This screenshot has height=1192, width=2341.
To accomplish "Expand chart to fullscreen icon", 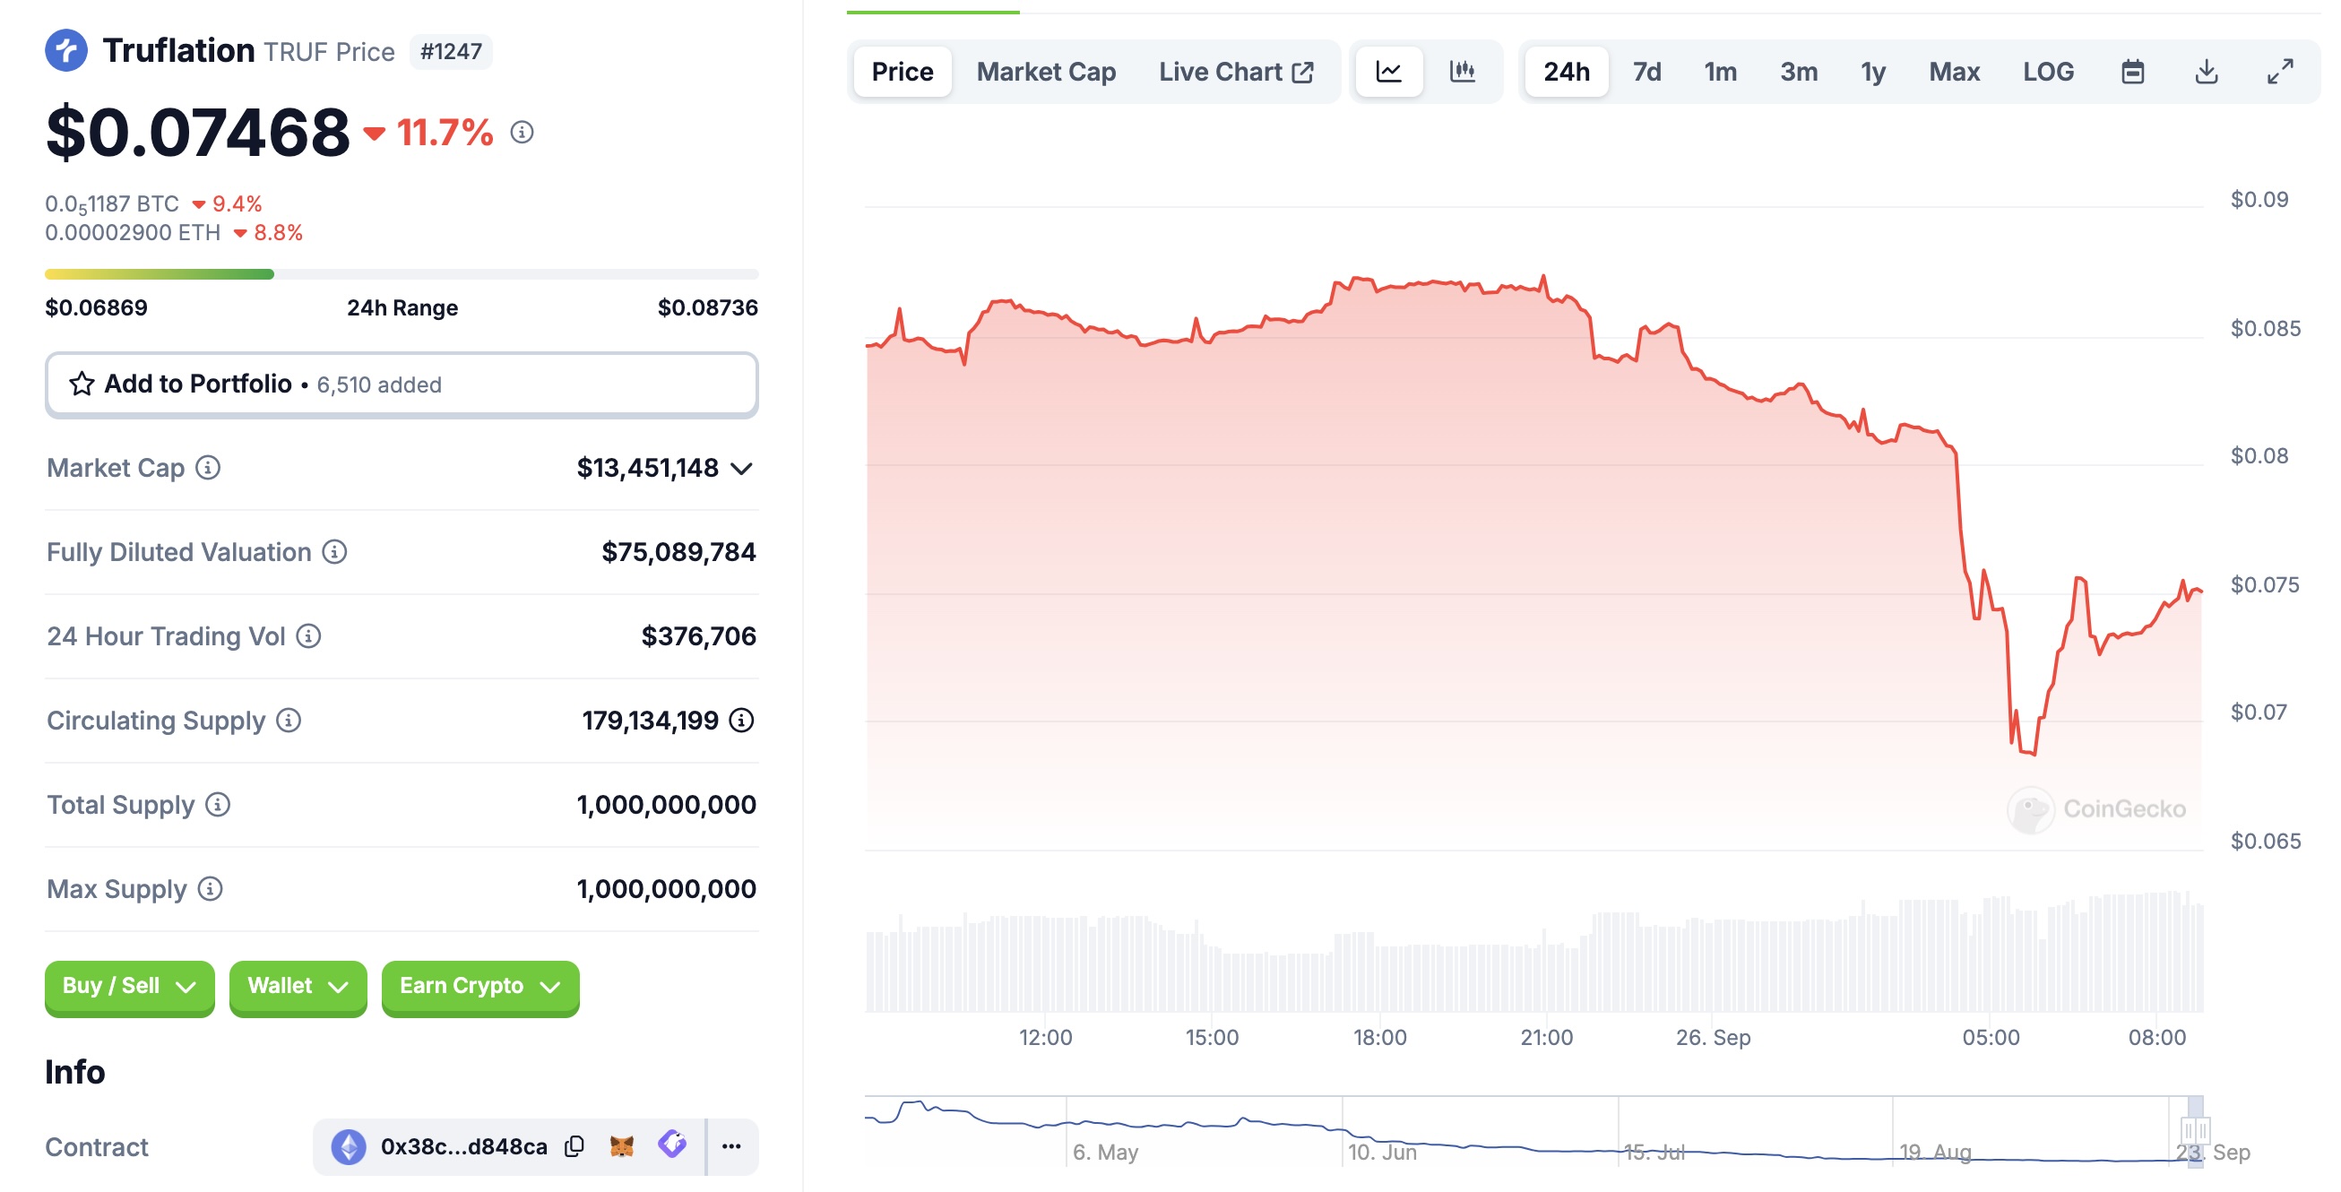I will tap(2280, 72).
